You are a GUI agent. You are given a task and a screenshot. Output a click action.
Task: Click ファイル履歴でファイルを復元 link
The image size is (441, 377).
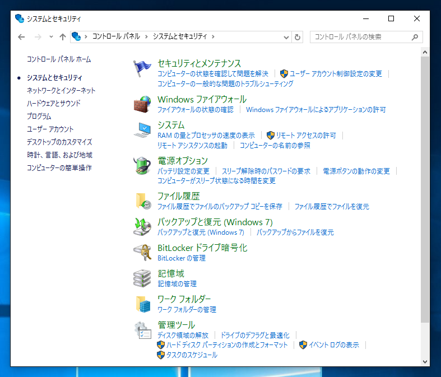coord(332,207)
